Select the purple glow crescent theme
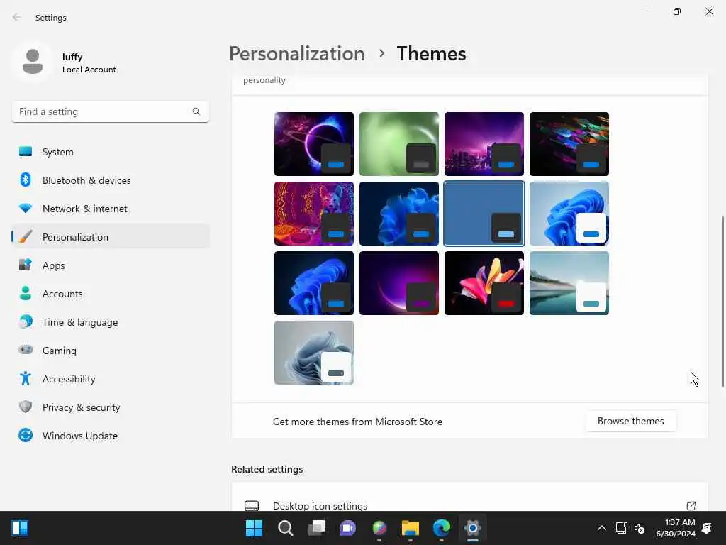The image size is (726, 545). coord(398,282)
